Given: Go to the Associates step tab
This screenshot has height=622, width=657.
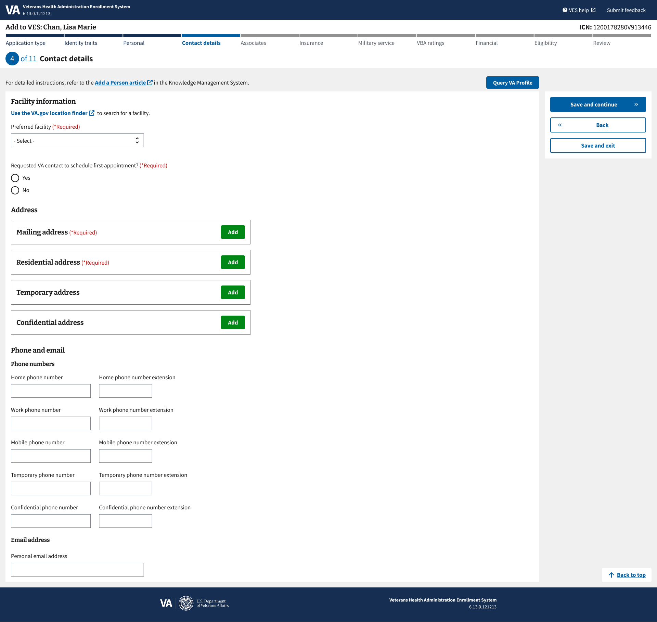Looking at the screenshot, I should (x=253, y=43).
